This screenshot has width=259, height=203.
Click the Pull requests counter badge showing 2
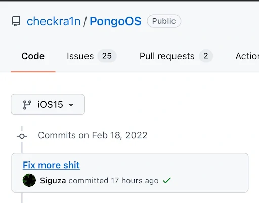[x=206, y=56]
